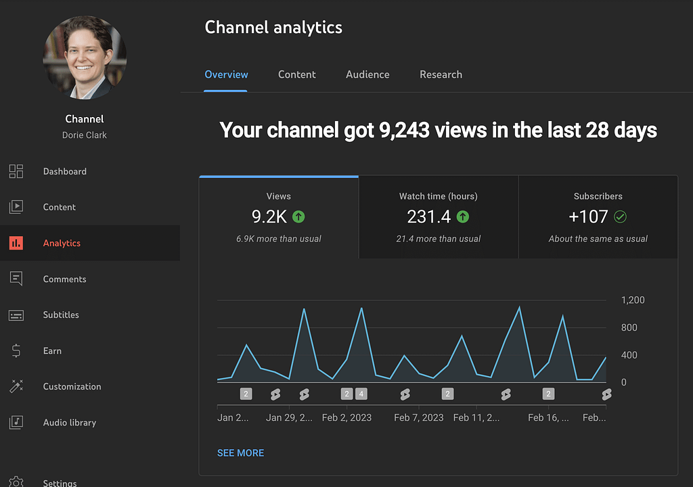
Task: Click the 9,243 views headline text
Action: click(438, 131)
